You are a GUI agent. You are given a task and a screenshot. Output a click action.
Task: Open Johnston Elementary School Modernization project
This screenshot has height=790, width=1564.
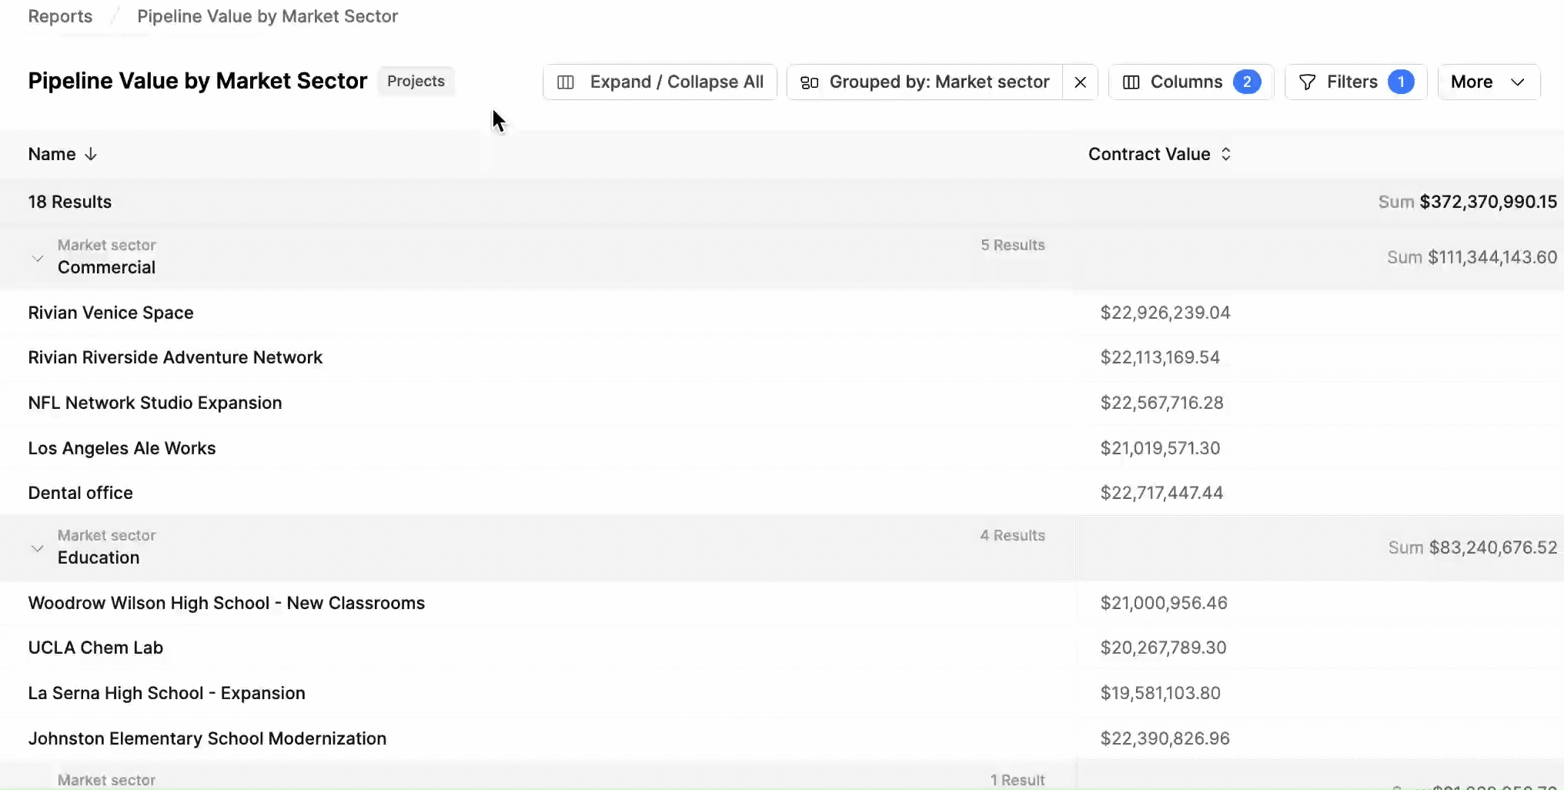click(x=207, y=738)
